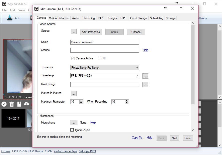Enable the Fill checkbox

pos(100,58)
